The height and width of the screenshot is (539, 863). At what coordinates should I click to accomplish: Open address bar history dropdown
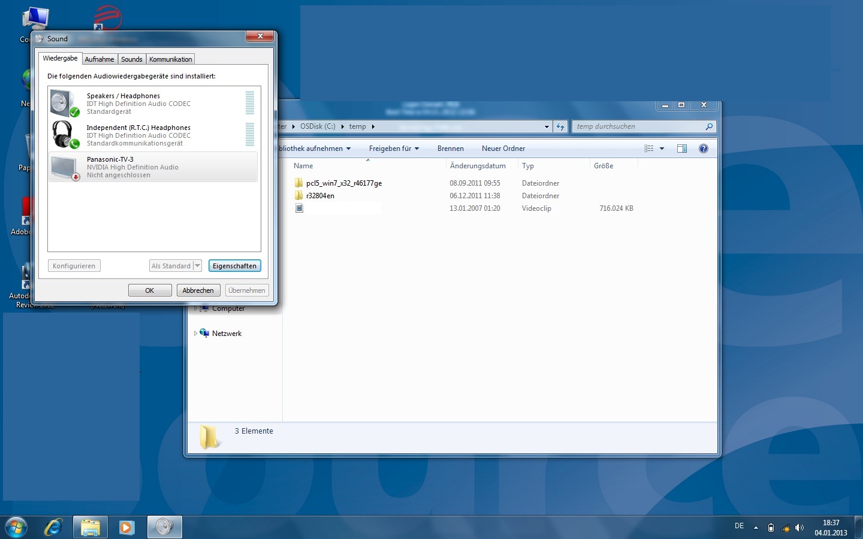pyautogui.click(x=547, y=126)
